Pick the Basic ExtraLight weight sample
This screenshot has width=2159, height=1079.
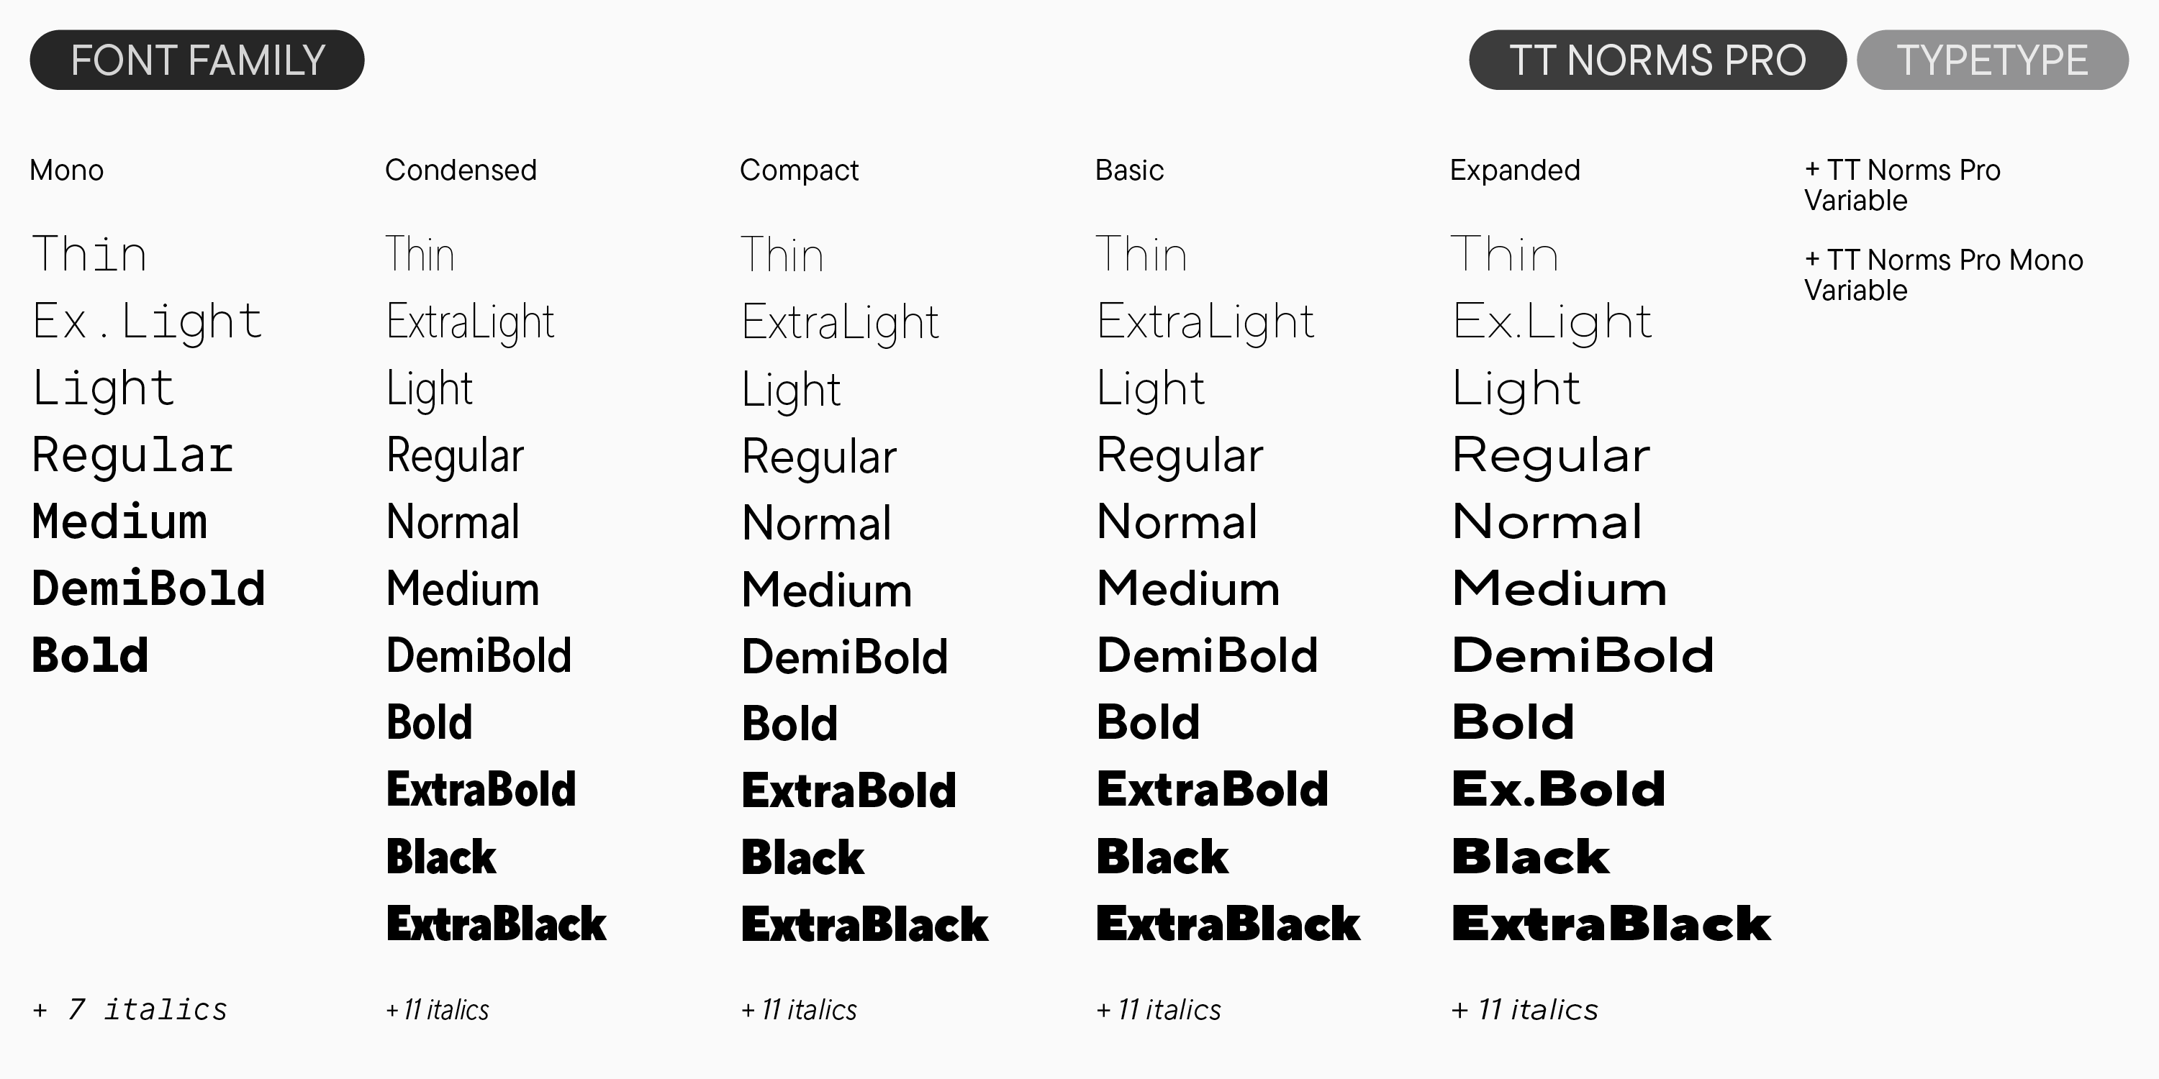click(x=1205, y=322)
